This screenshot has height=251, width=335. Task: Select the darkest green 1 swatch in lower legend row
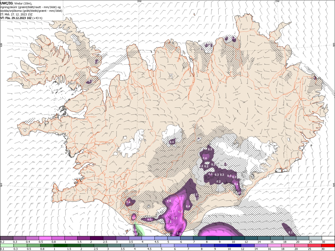point(60,246)
